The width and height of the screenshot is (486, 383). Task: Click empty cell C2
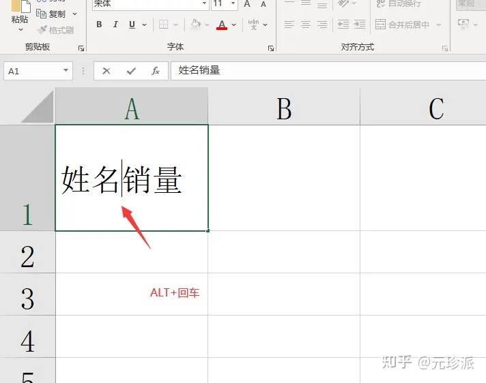click(423, 252)
